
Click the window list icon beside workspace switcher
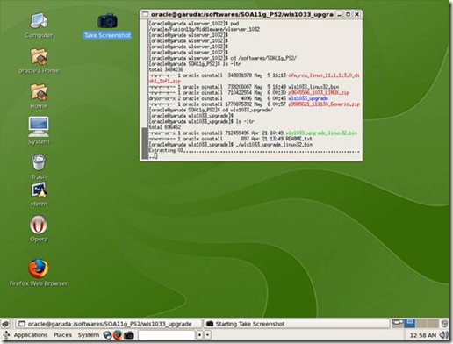click(398, 323)
